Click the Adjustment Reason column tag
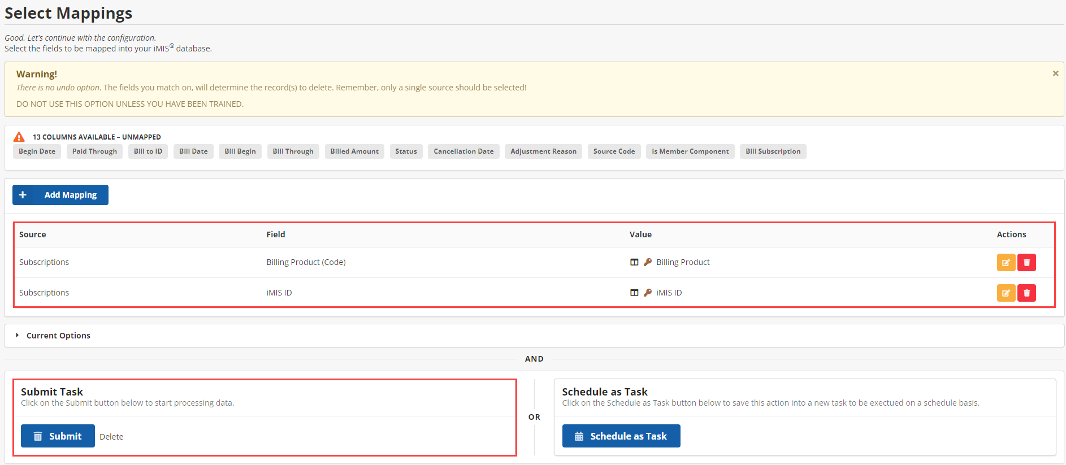This screenshot has height=465, width=1066. point(543,151)
